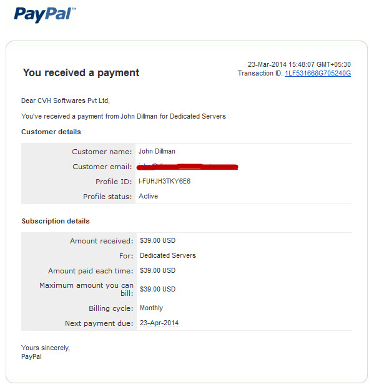Select the Profile ID I-FUHJH3TKY6E6
Viewport: 379px width, 387px height.
click(x=164, y=182)
